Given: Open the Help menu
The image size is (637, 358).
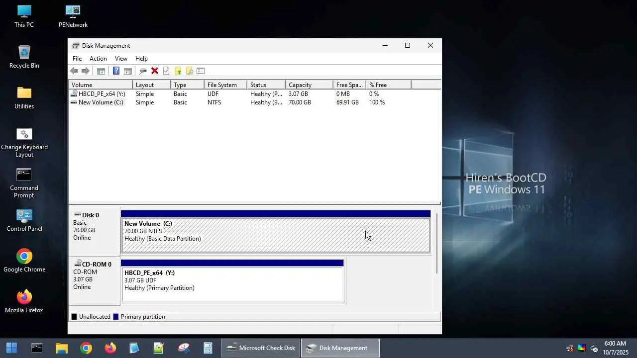Looking at the screenshot, I should (x=141, y=59).
